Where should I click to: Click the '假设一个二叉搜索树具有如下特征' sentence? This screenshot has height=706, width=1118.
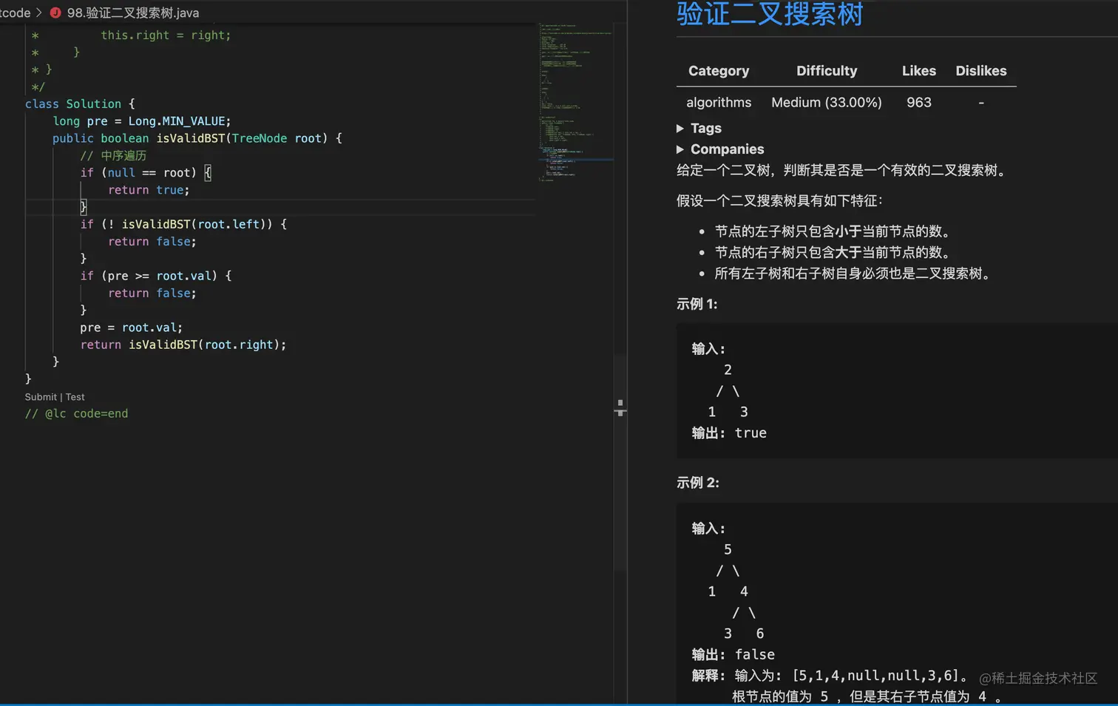pos(779,201)
